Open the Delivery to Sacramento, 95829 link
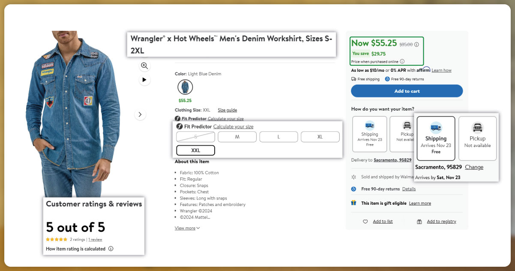Image resolution: width=515 pixels, height=271 pixels. (392, 160)
